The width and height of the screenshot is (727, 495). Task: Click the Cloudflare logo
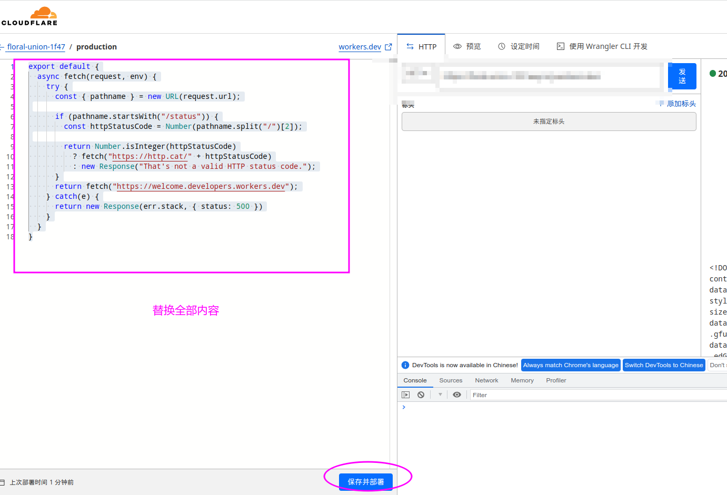29,16
